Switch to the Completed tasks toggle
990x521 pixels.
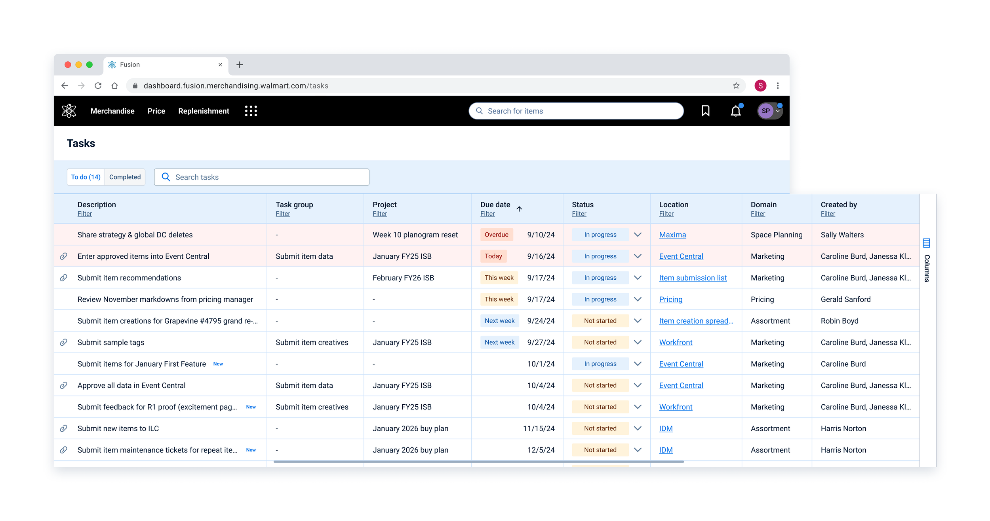tap(125, 177)
